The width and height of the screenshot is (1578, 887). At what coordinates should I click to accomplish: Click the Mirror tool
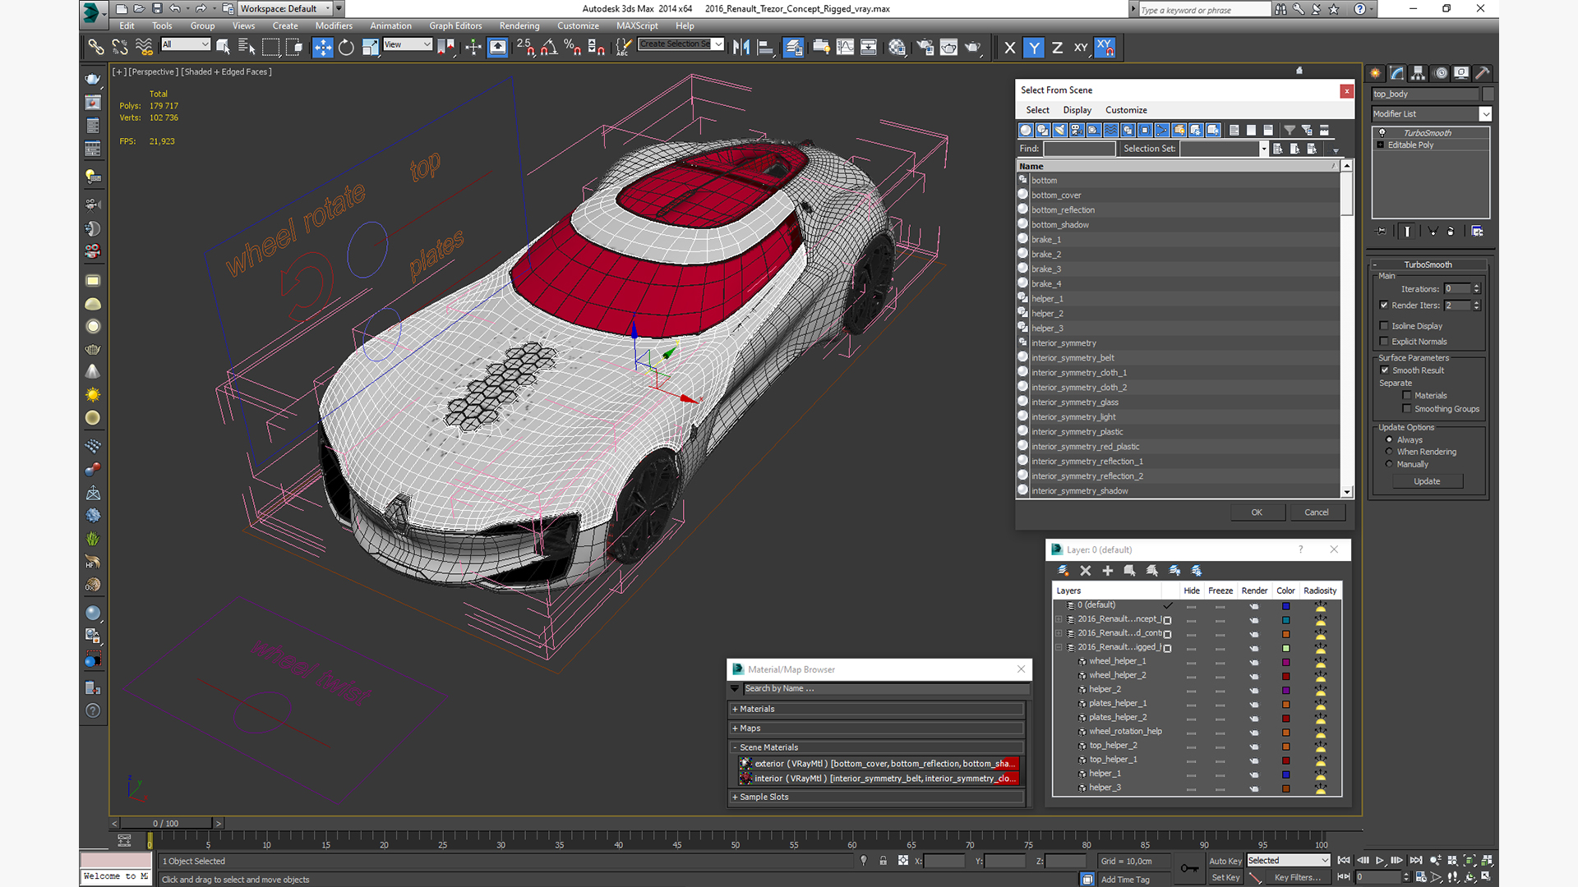tap(741, 48)
